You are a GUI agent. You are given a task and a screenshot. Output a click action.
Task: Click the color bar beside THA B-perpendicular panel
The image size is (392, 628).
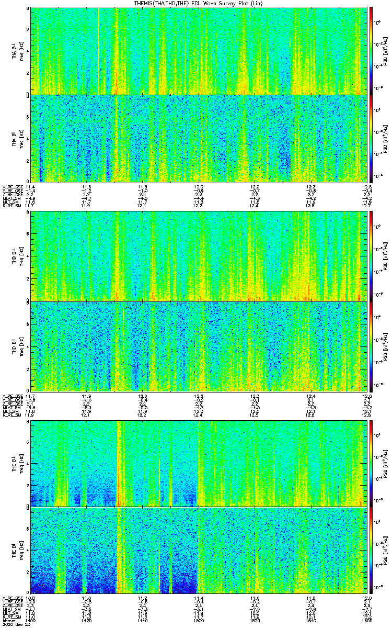pyautogui.click(x=371, y=50)
